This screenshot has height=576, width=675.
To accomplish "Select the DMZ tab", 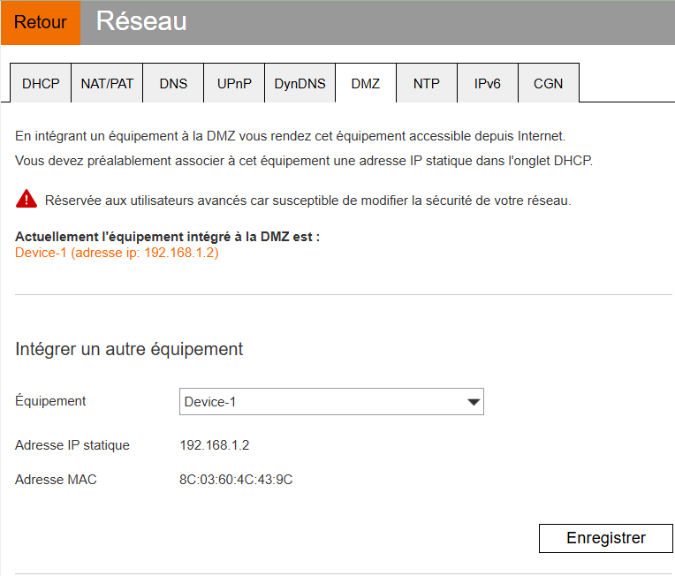I will [x=366, y=84].
